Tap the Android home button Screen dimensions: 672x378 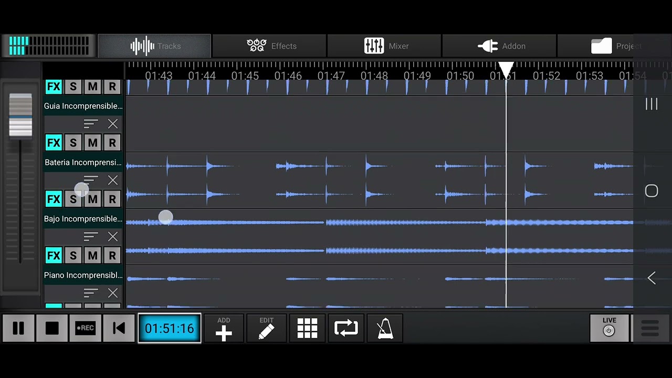click(652, 191)
